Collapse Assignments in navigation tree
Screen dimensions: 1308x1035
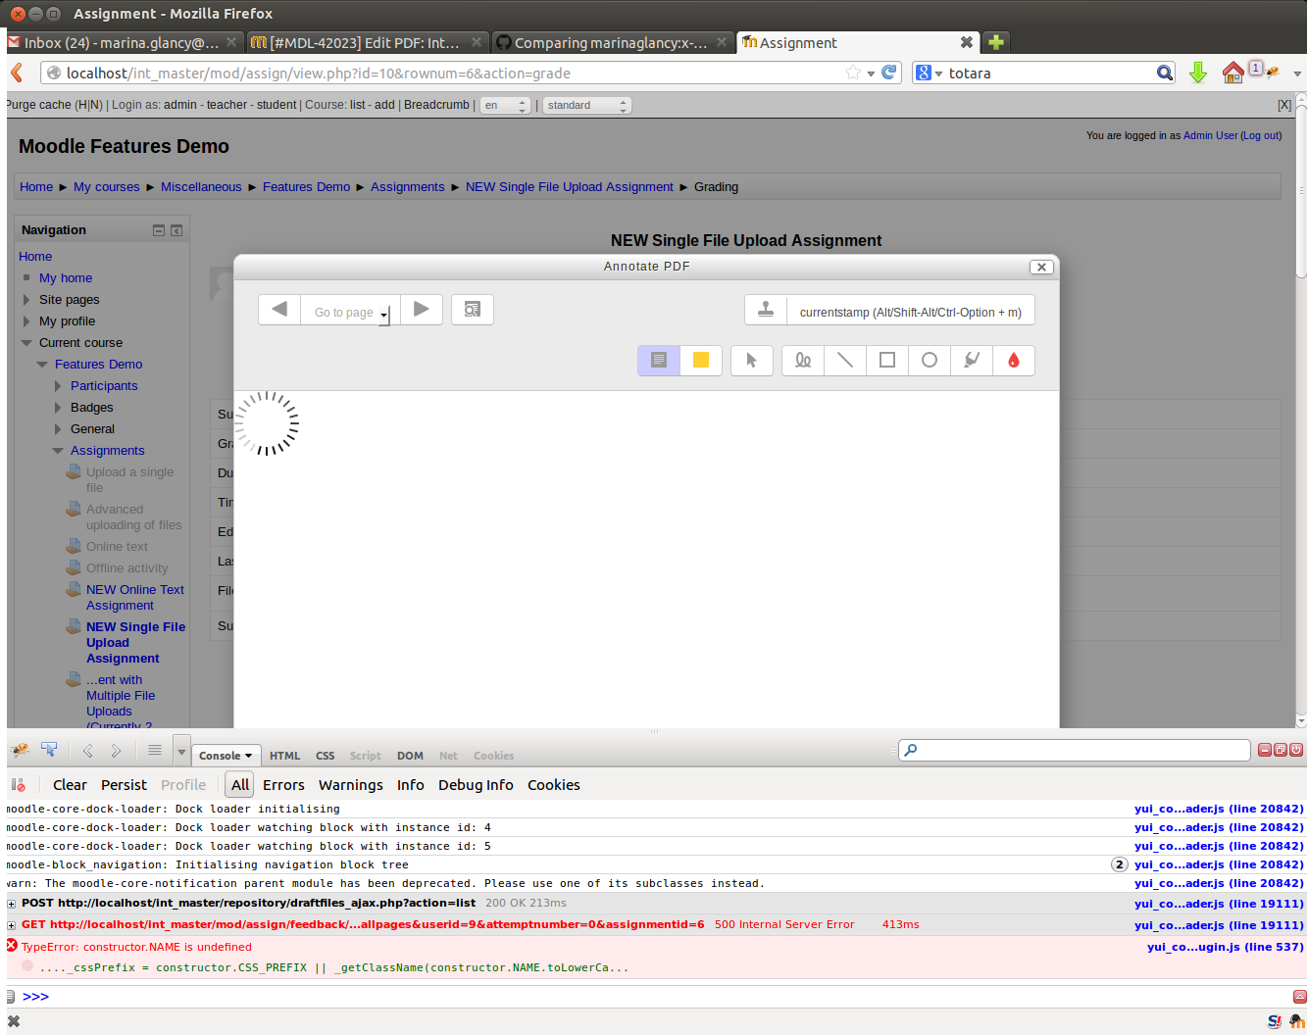coord(58,451)
